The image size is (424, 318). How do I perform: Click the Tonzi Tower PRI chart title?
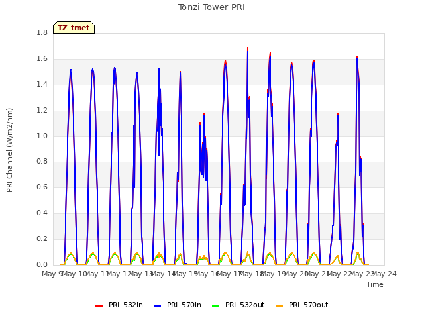211,7
